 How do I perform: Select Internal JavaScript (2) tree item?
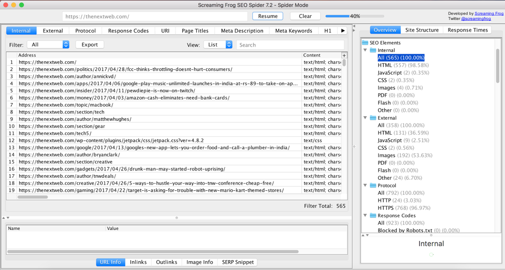pos(403,73)
